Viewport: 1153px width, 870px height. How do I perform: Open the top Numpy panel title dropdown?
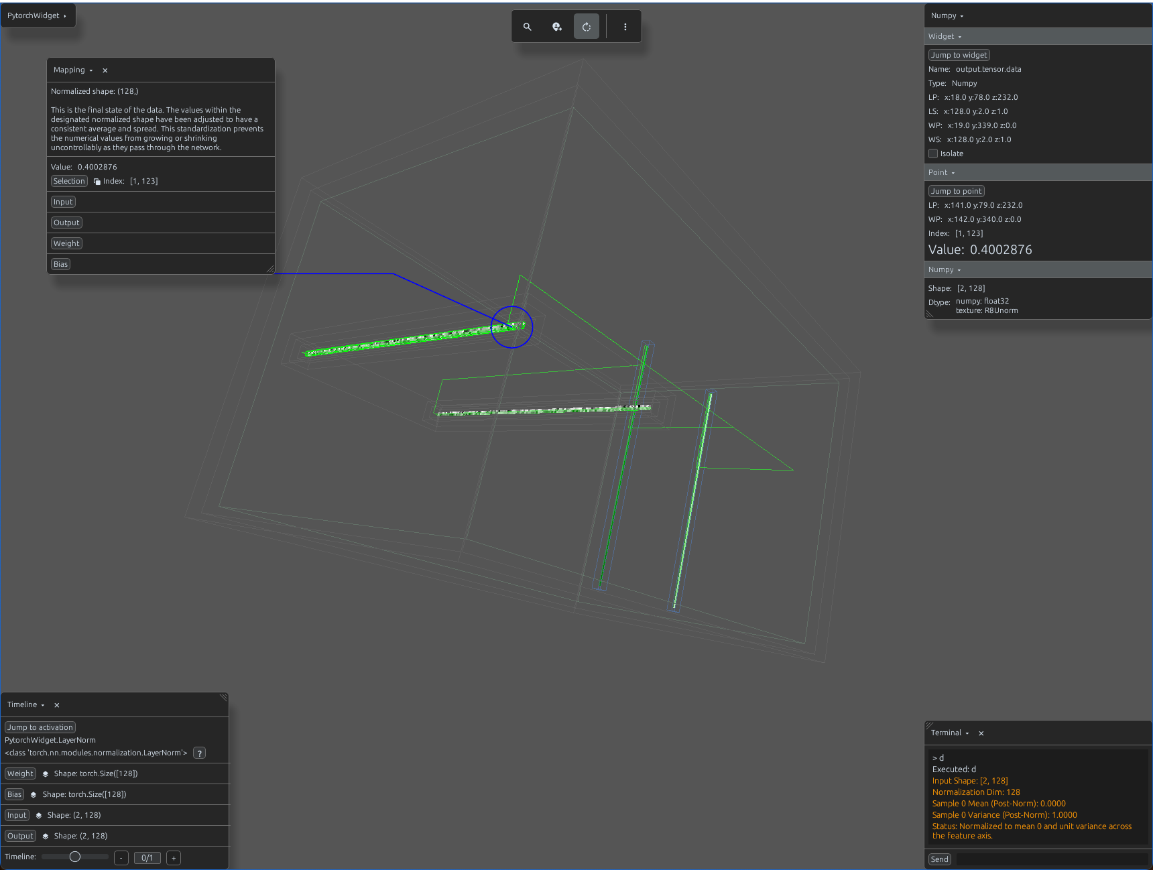(947, 15)
